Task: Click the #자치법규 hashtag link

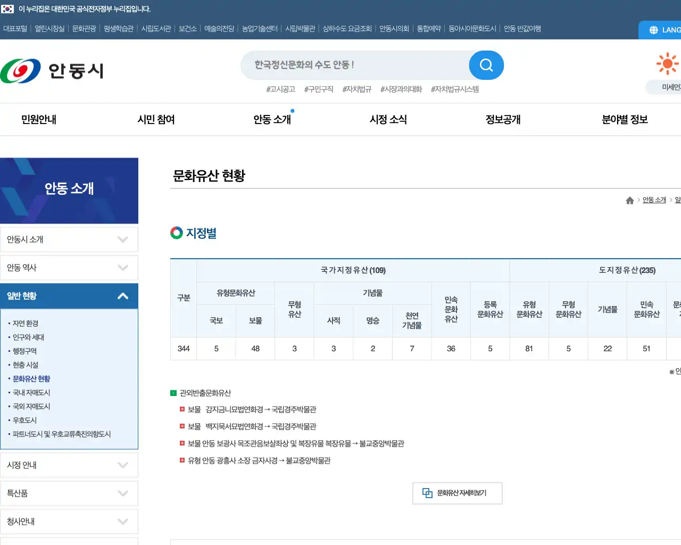Action: pos(357,89)
